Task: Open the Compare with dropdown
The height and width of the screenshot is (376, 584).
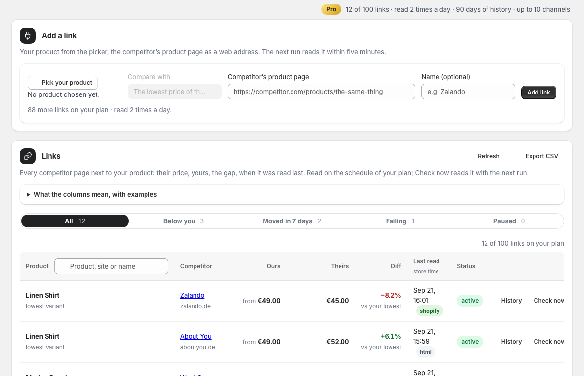Action: 174,92
